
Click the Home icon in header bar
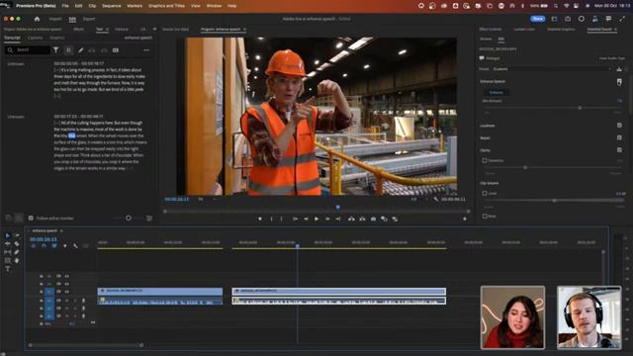37,19
